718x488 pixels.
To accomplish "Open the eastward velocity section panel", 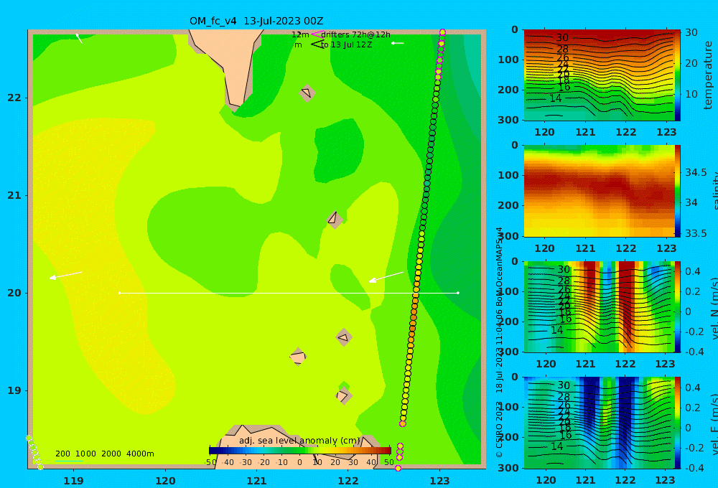I will click(x=599, y=423).
